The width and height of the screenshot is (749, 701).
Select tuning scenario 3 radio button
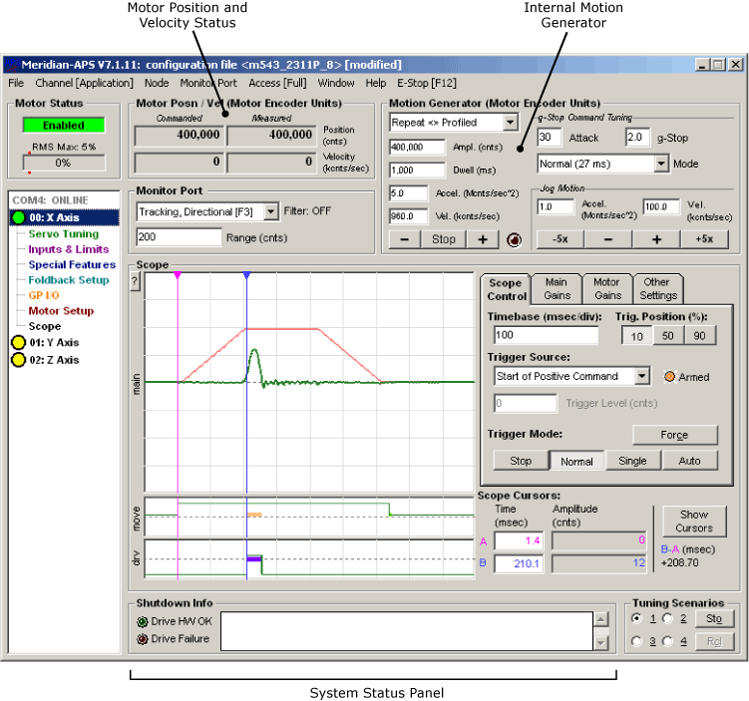[x=636, y=641]
